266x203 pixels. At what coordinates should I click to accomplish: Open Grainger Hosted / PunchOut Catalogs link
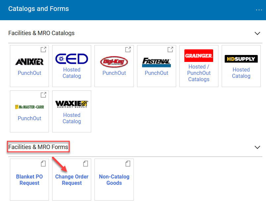[x=199, y=73]
